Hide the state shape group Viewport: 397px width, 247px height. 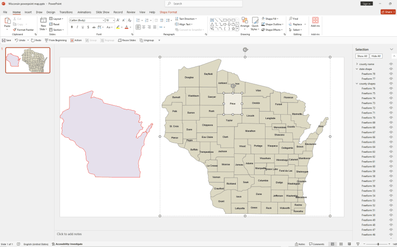point(391,69)
